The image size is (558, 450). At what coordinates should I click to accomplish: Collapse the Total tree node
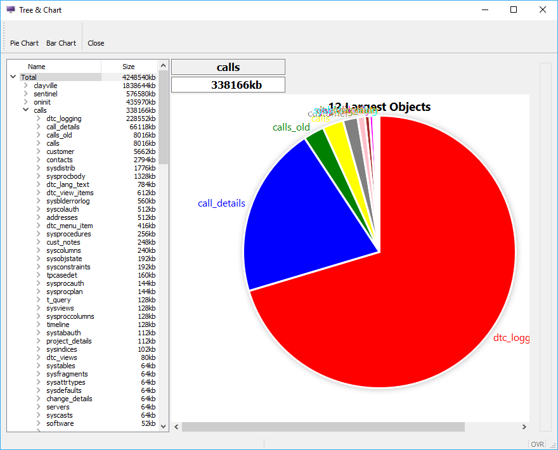pyautogui.click(x=13, y=77)
